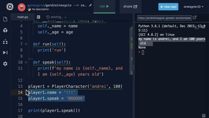Collapse the run method at line 7
Screen dimensions: 209x118
26,44
